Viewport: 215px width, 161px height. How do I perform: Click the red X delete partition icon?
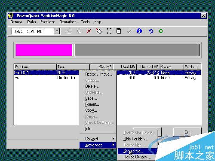pos(89,31)
